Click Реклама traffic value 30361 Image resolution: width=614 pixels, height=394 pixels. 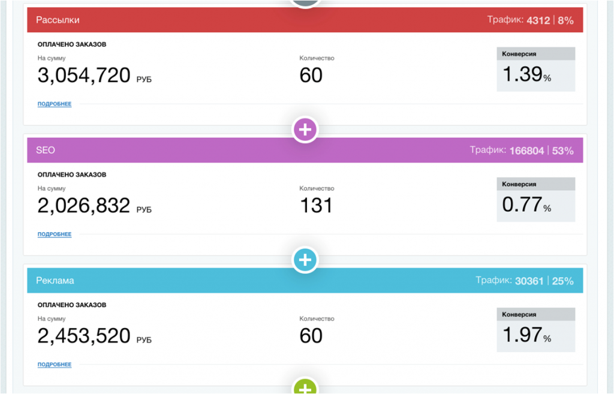[x=529, y=281]
